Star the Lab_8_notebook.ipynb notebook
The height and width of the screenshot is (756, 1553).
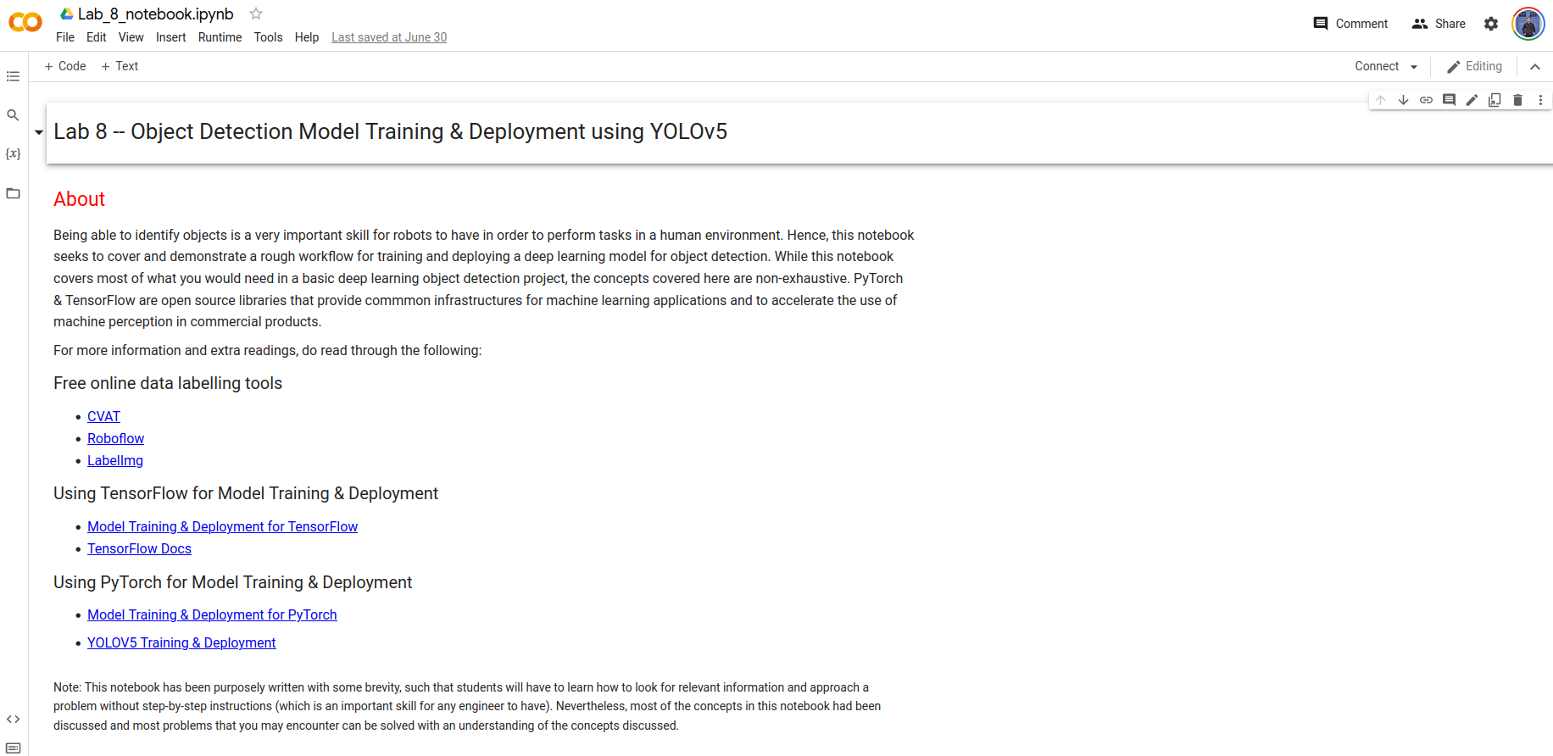[256, 14]
